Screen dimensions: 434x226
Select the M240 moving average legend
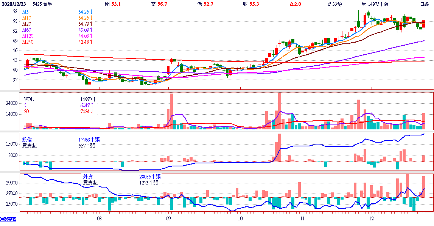click(28, 42)
